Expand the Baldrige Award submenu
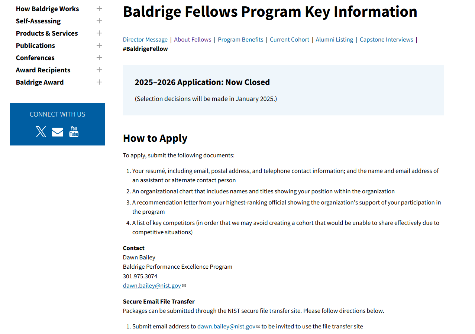The image size is (475, 334). point(99,82)
